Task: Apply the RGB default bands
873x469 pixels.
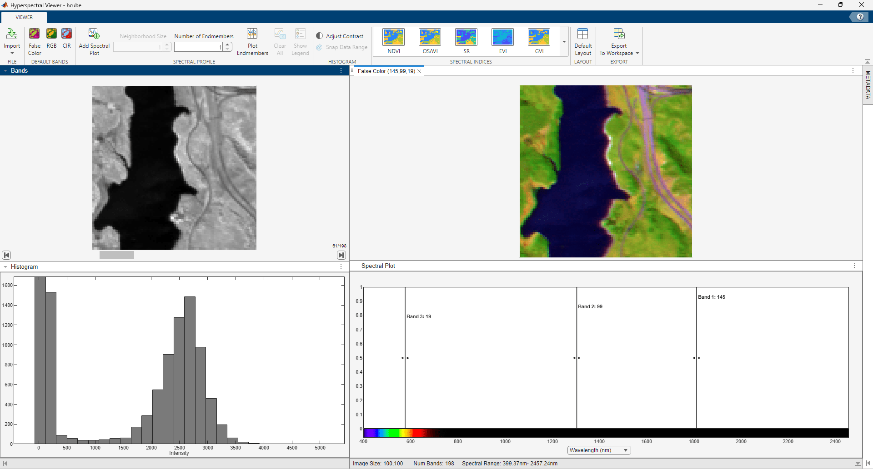Action: pyautogui.click(x=51, y=35)
